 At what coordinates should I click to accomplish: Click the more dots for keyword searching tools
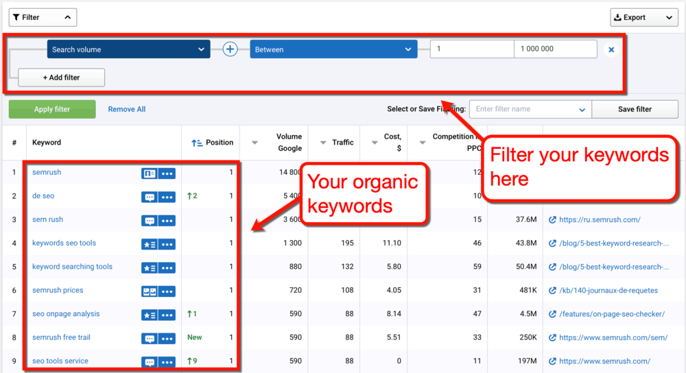point(167,268)
